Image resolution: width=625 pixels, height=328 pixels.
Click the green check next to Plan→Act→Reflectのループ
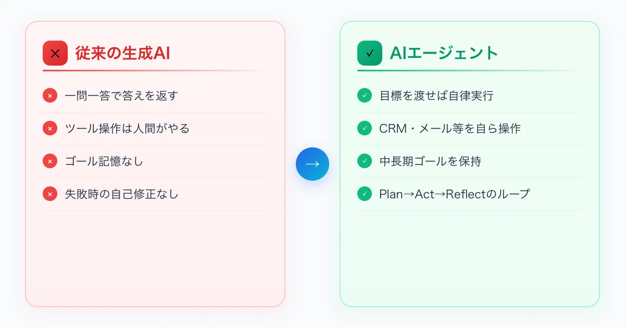click(365, 194)
